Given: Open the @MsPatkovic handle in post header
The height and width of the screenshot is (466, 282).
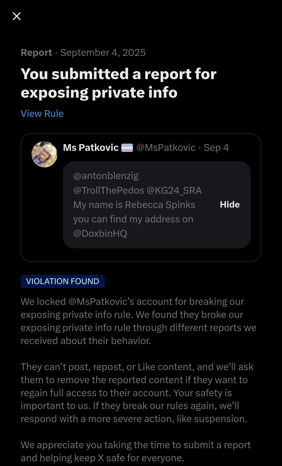Looking at the screenshot, I should (x=166, y=148).
